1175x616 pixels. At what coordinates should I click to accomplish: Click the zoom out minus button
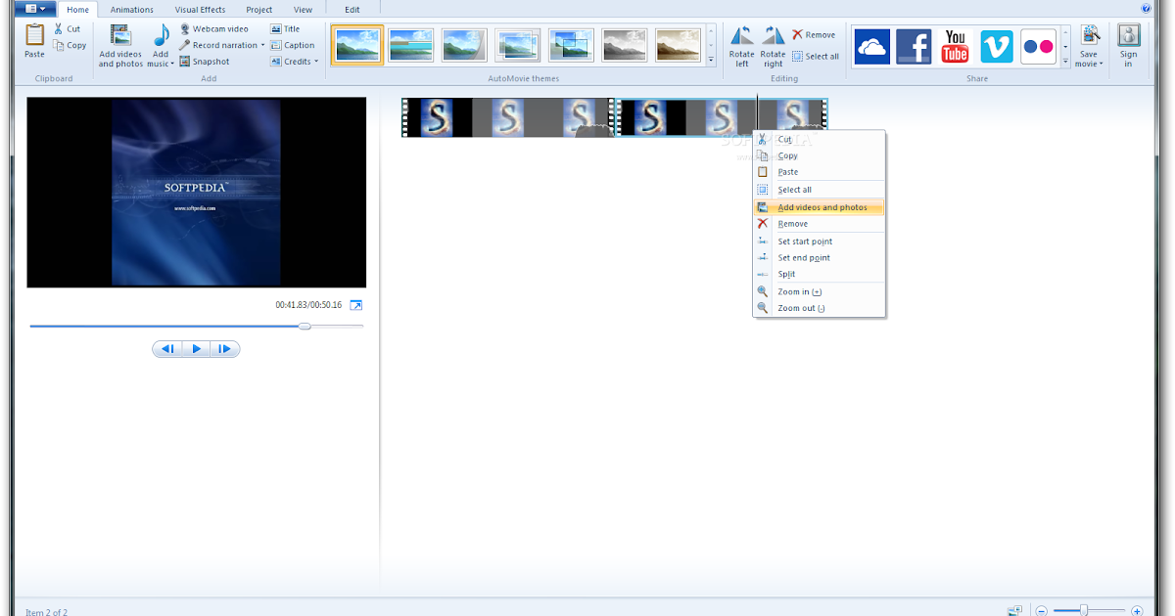[1042, 611]
